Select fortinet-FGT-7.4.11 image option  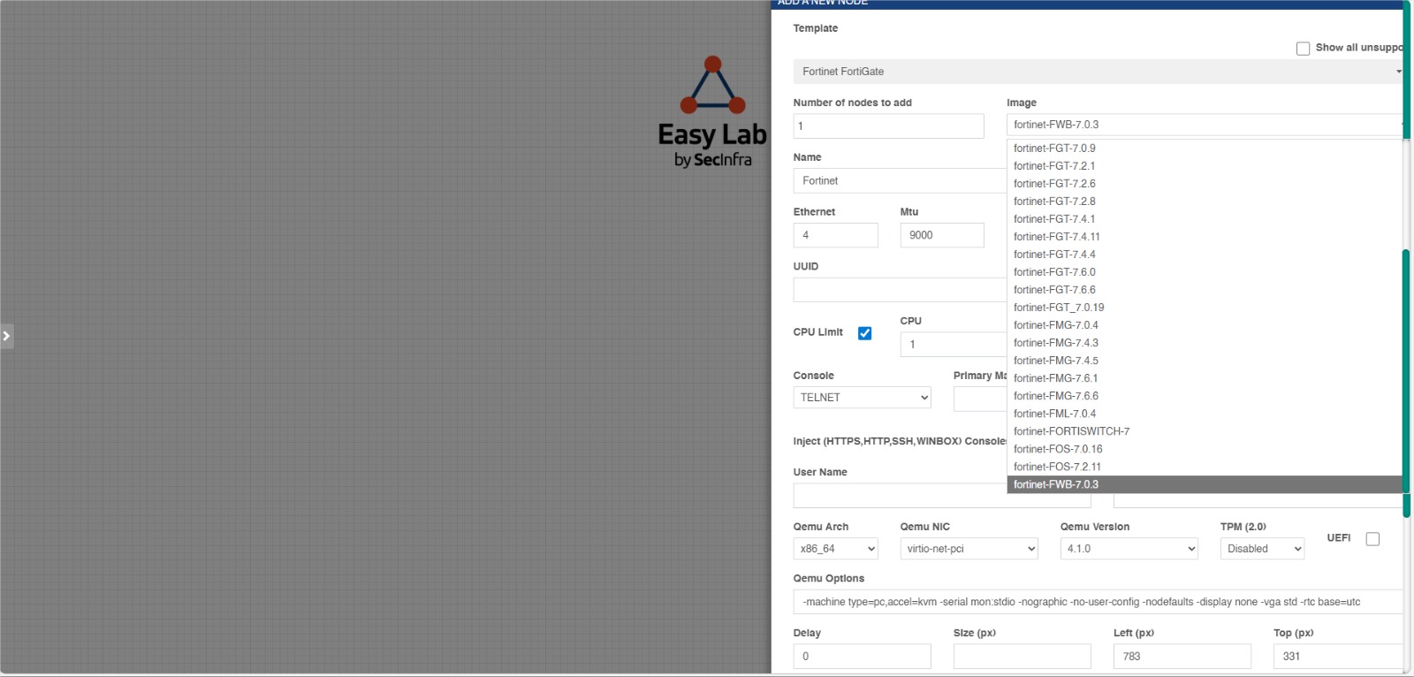[x=1205, y=237]
